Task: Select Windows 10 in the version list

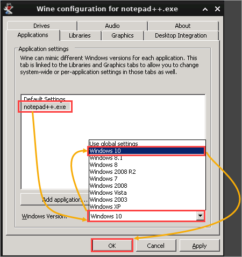Action: click(x=146, y=151)
